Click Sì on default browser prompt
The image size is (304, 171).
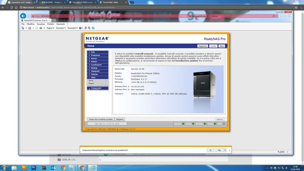pyautogui.click(x=210, y=150)
